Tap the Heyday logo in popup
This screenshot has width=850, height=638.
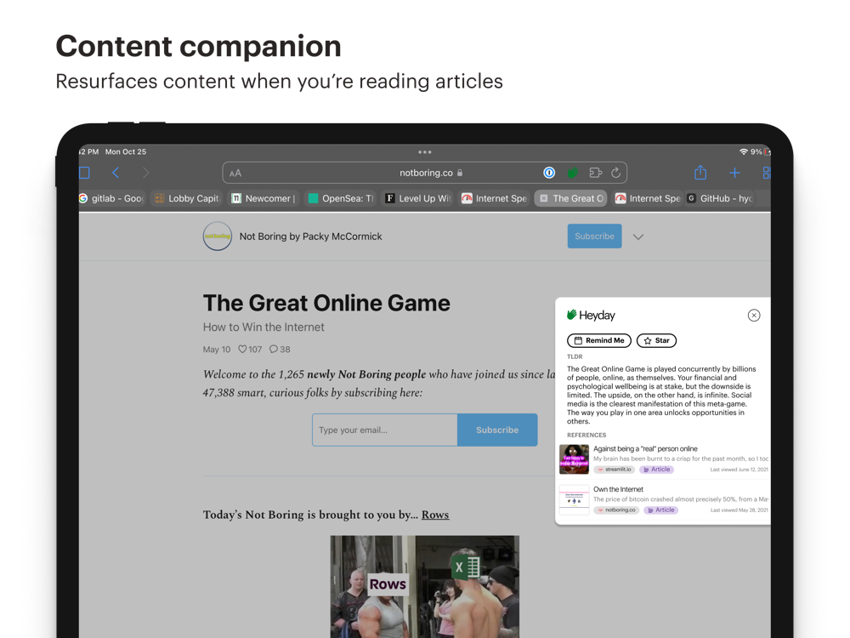click(591, 316)
